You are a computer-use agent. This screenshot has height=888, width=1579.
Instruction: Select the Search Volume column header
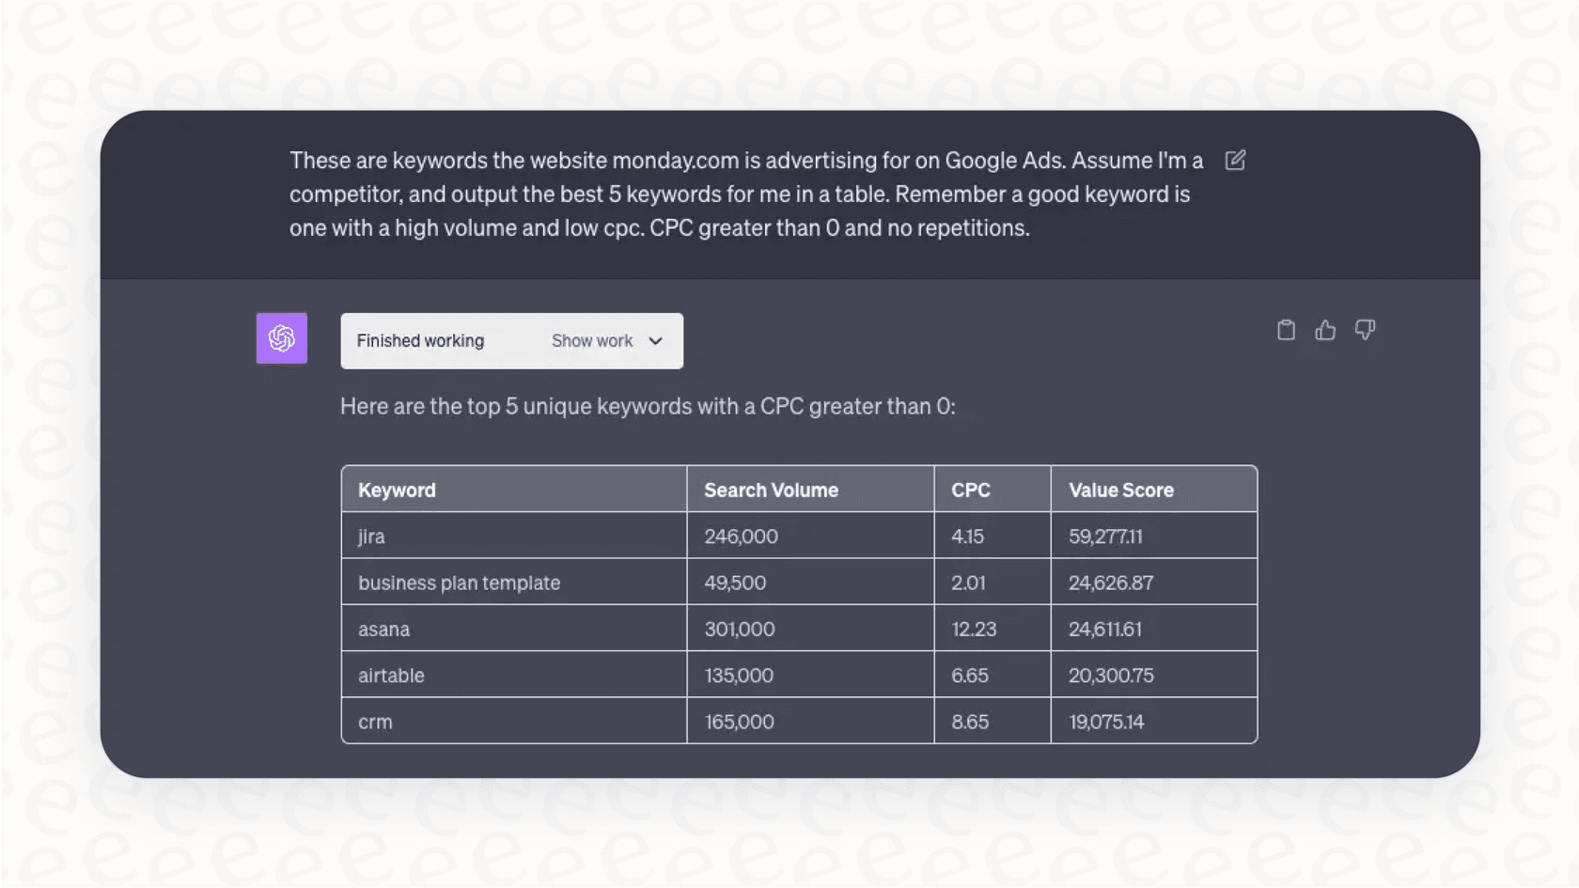tap(770, 489)
